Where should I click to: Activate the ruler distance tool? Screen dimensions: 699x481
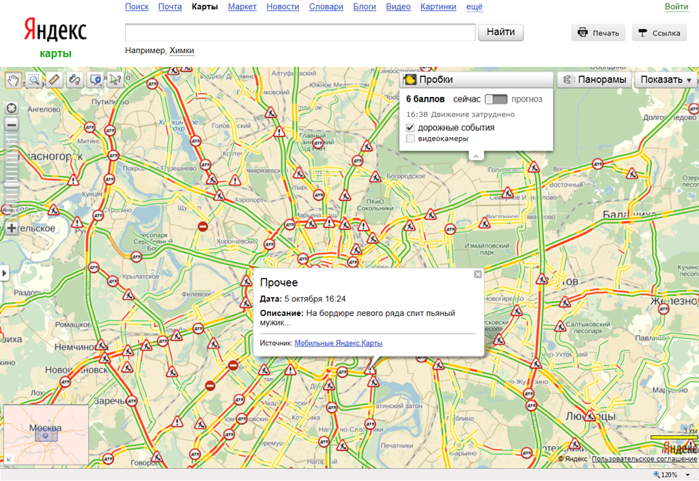coord(54,81)
